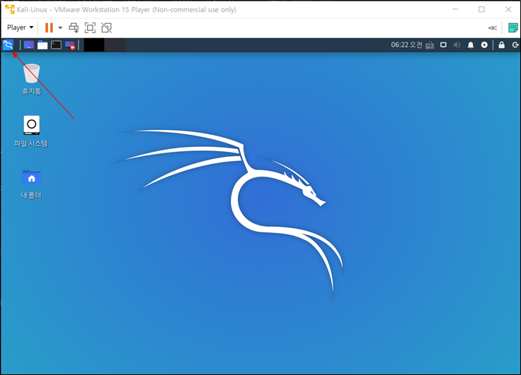Select the 내 폴더 home folder icon

click(31, 184)
